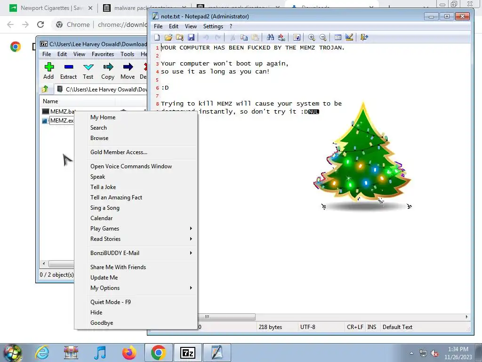Expand the Read Stories submenu
This screenshot has height=362, width=482.
(x=142, y=239)
